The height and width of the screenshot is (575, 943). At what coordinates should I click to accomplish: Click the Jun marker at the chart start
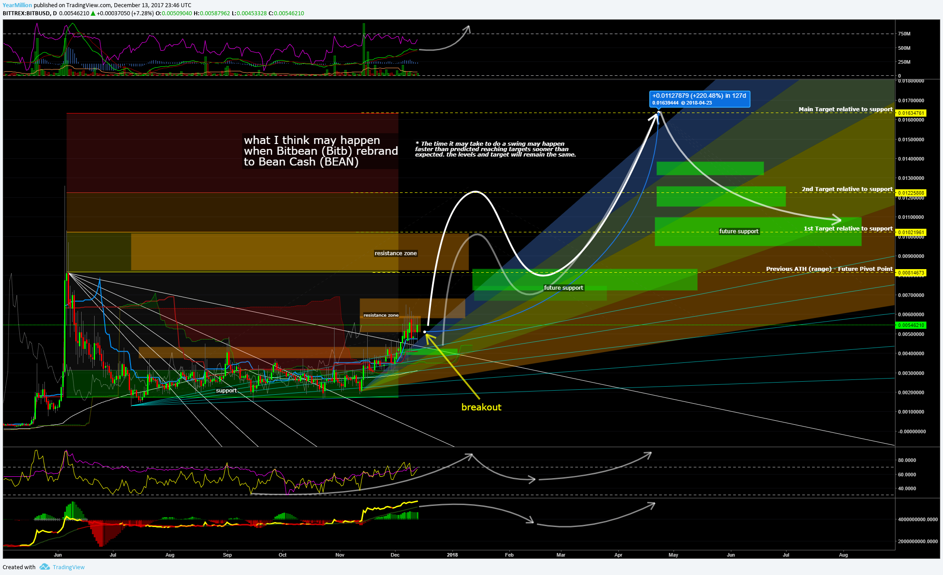point(58,555)
